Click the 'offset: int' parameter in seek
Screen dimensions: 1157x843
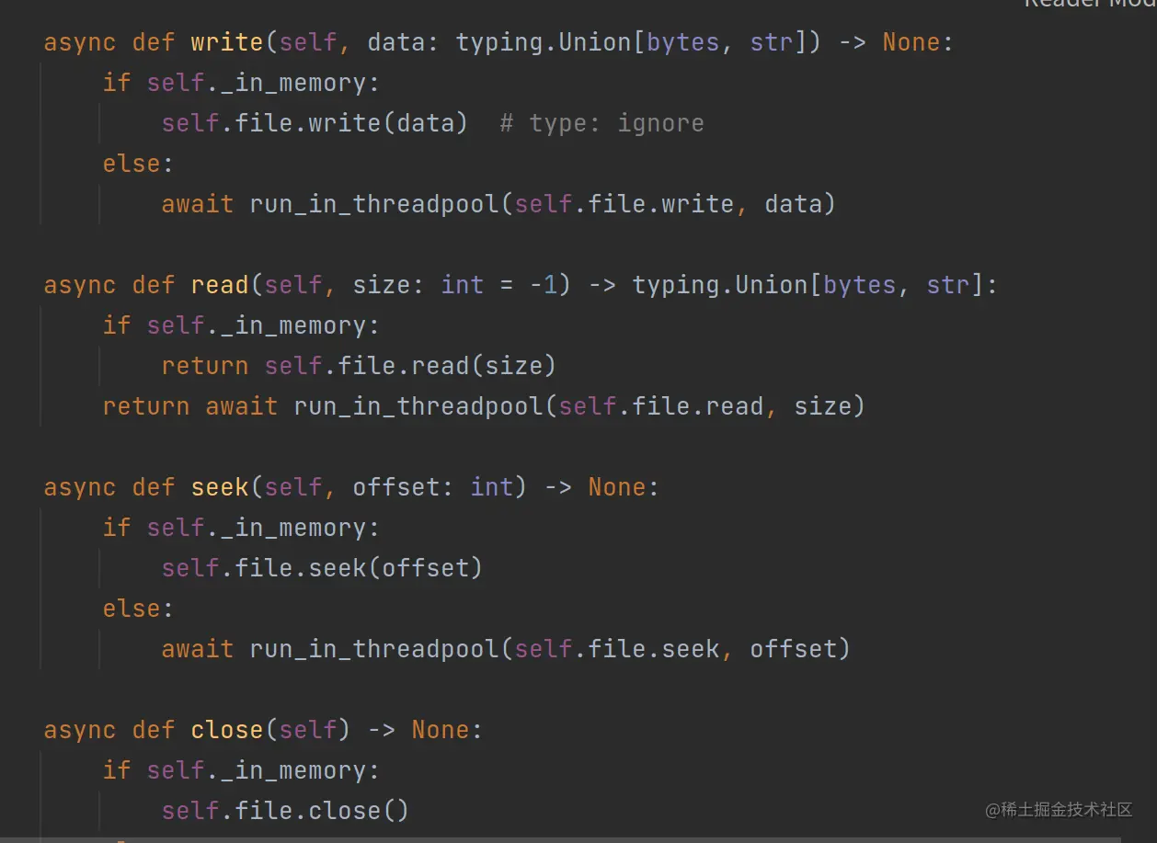[x=433, y=487]
